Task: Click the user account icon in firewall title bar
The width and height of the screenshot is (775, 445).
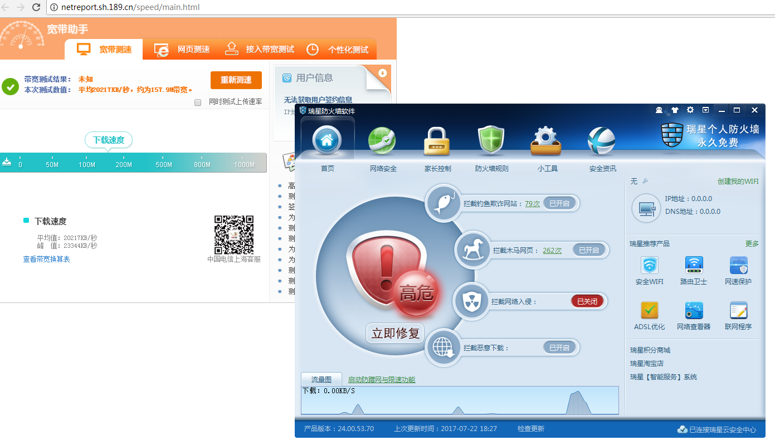Action: click(660, 110)
